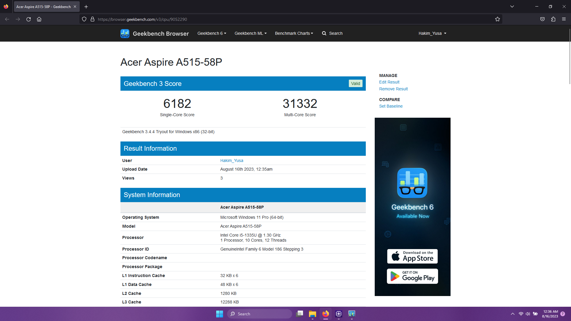Check battery status icon

tap(535, 314)
